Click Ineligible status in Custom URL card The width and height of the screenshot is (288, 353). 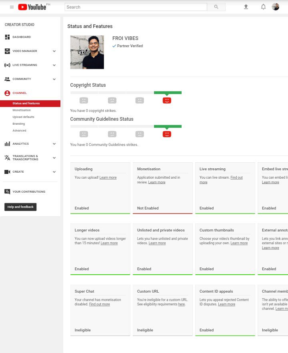145,330
